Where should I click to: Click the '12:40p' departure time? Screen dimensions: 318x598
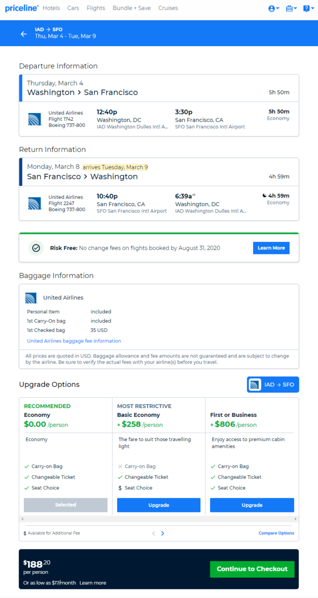point(107,112)
